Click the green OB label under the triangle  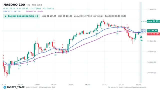tap(141, 40)
